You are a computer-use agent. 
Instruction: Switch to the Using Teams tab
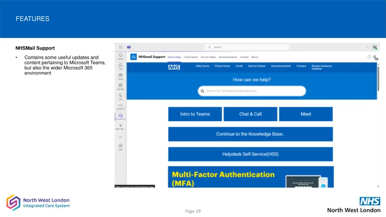pos(191,57)
